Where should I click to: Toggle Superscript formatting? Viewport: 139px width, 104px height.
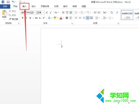click(x=44, y=18)
